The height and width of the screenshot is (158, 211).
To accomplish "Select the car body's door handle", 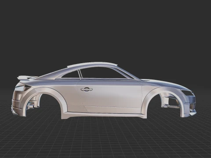I will pyautogui.click(x=87, y=90).
